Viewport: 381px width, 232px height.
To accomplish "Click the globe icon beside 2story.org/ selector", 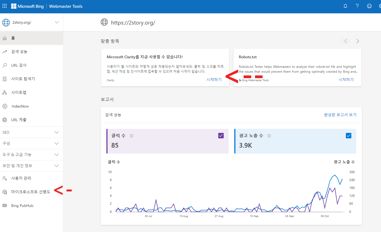I will (x=6, y=22).
